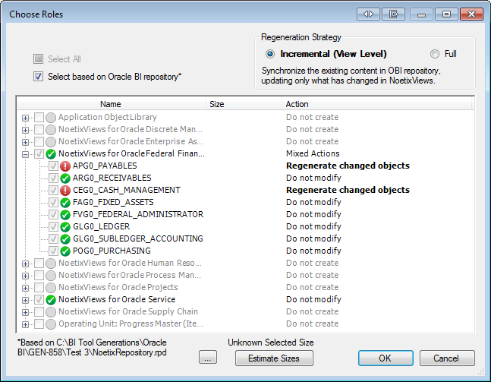Select the FVG0_FEDERAL_ADMINISTRATOR role row

138,214
